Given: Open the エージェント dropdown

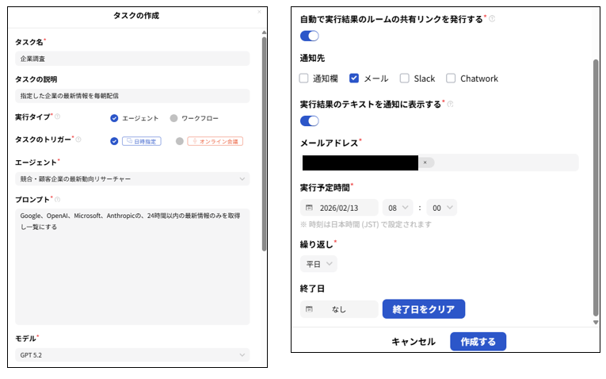Looking at the screenshot, I should click(x=131, y=179).
